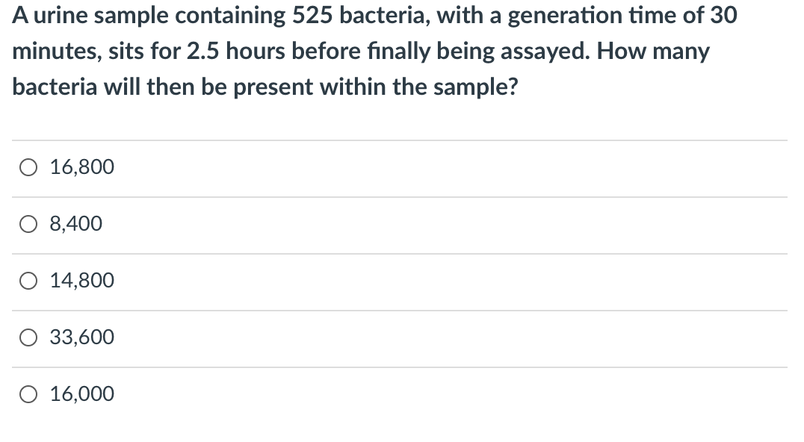This screenshot has width=804, height=442.
Task: Click the 16,800 answer label text
Action: [82, 167]
